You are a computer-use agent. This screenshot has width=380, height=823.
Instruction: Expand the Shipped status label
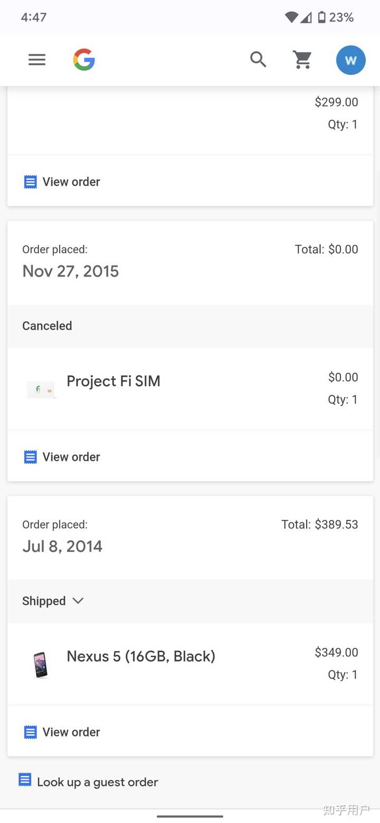tap(44, 601)
